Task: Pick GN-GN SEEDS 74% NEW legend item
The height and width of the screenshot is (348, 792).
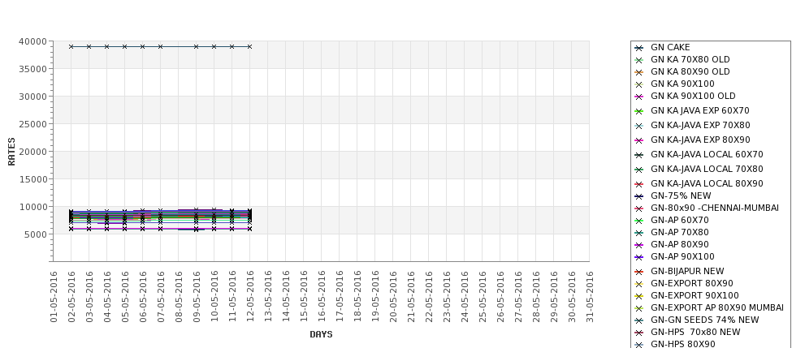Action: click(704, 320)
